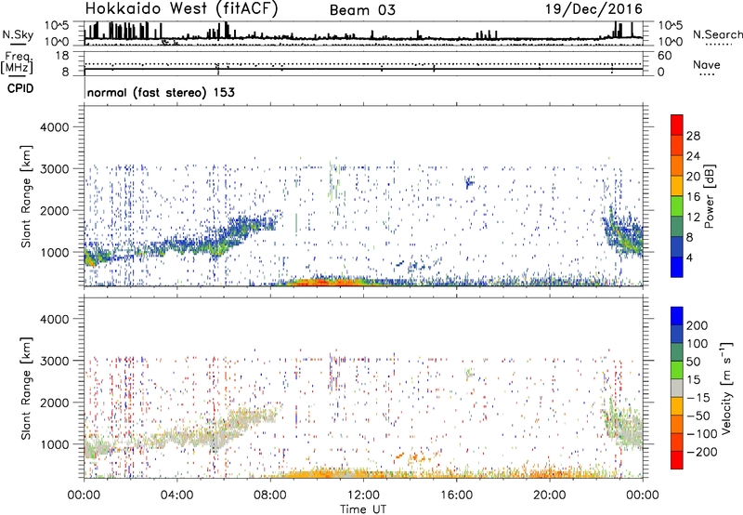Click the '16:00' time axis label
743x515 pixels.
tap(456, 495)
